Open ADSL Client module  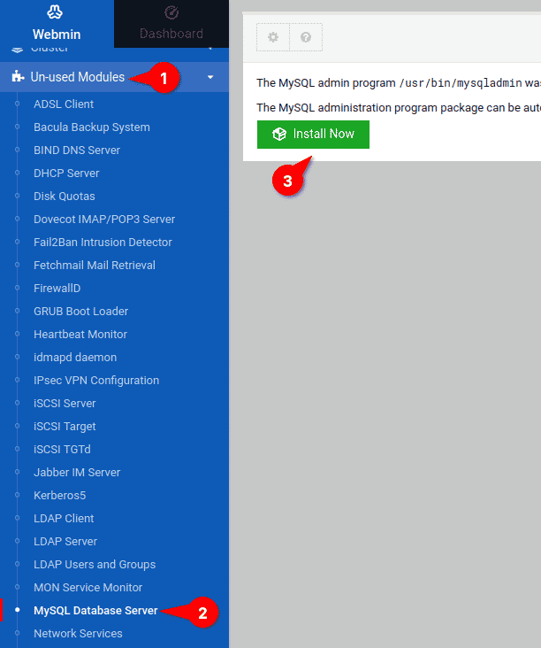[x=64, y=104]
